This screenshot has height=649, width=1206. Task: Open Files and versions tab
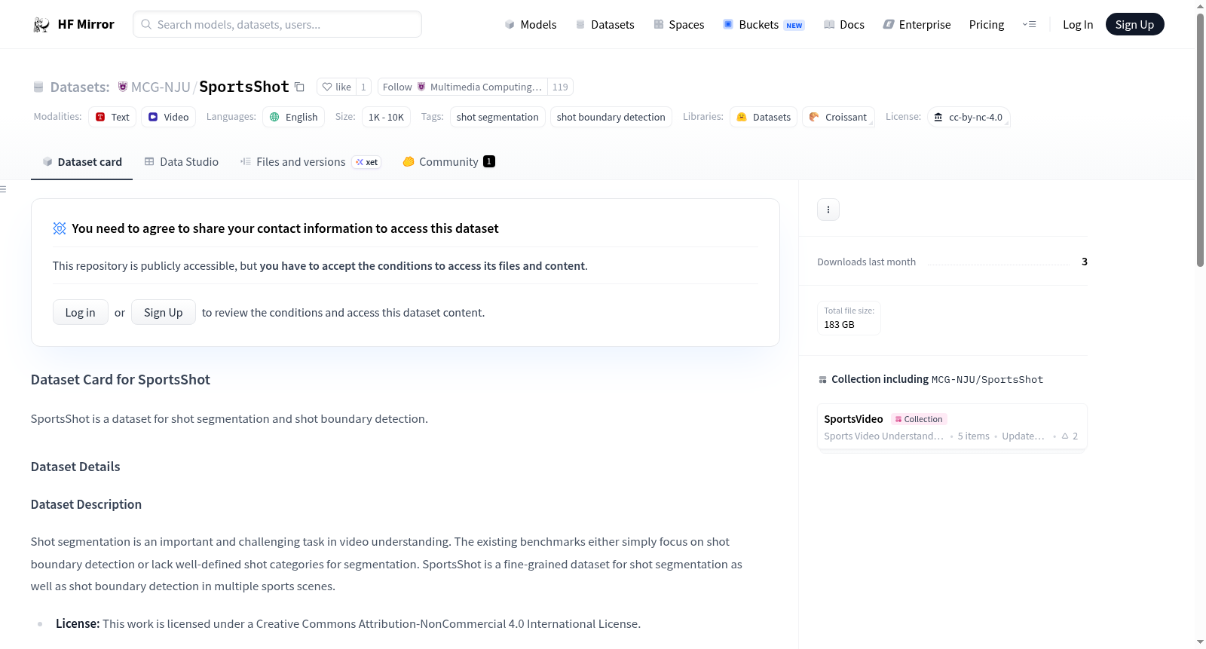click(311, 161)
